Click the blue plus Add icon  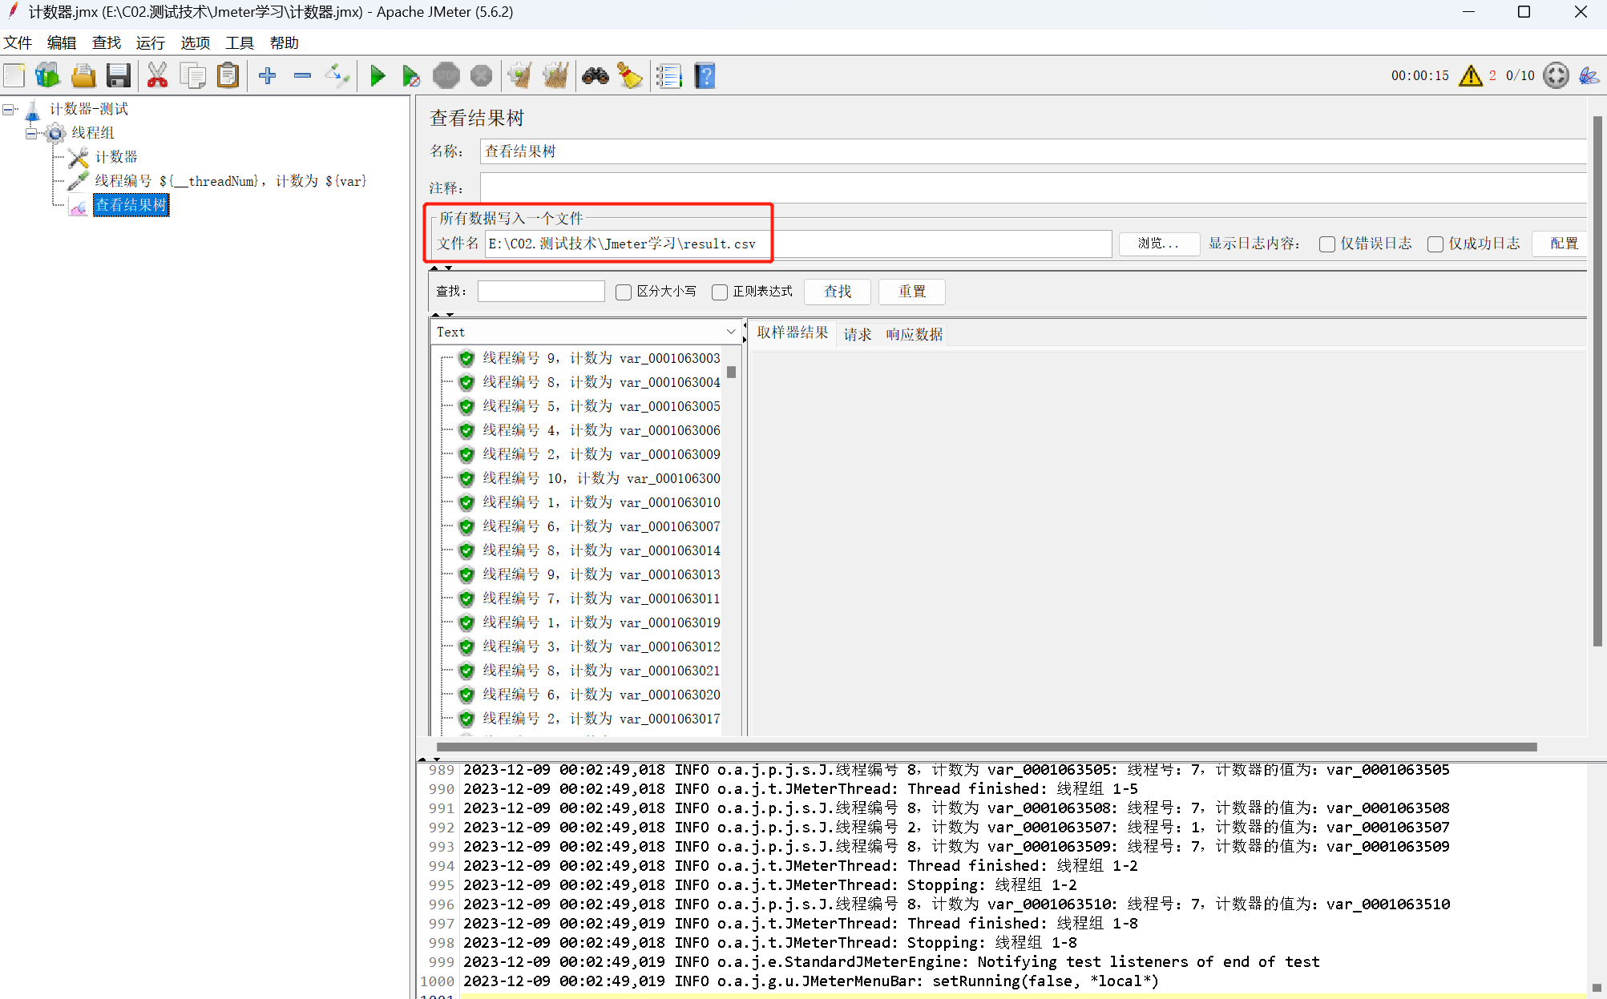(268, 76)
